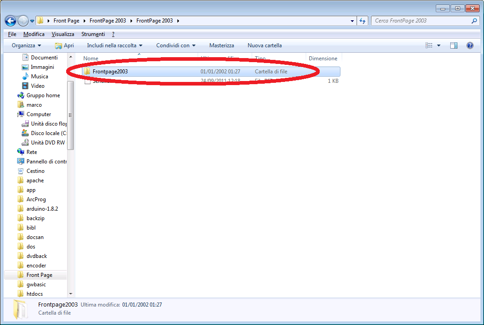
Task: Select Rete network icon in sidebar
Action: pyautogui.click(x=21, y=152)
